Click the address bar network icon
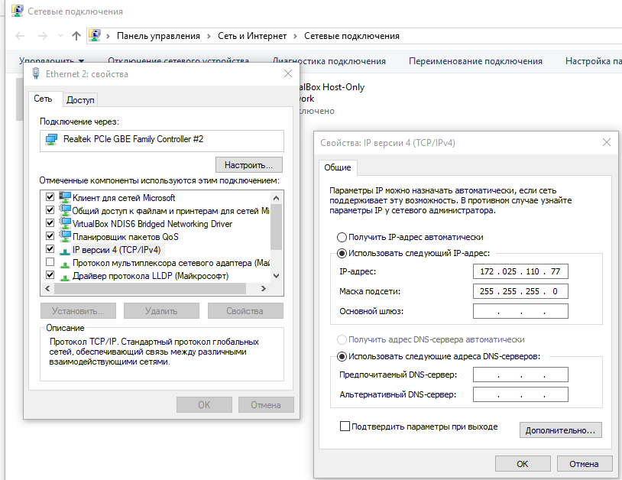622x480 pixels. pyautogui.click(x=95, y=36)
